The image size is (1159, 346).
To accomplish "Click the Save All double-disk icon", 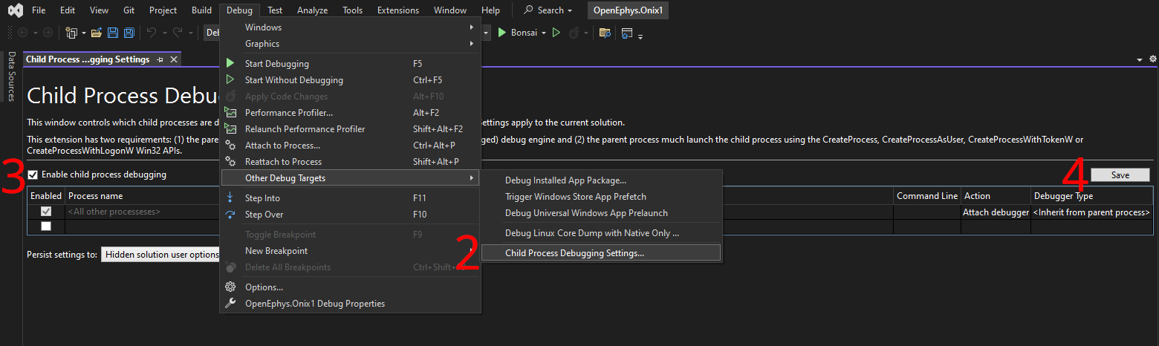I will (x=129, y=33).
